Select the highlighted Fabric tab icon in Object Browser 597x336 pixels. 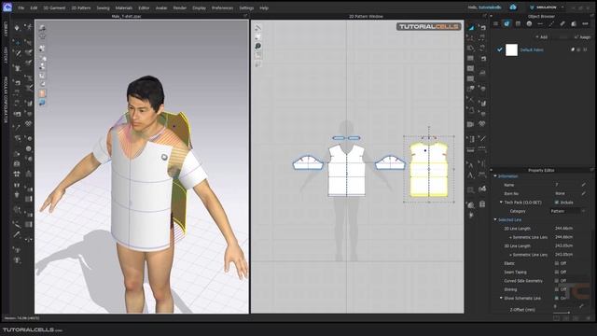click(x=507, y=23)
